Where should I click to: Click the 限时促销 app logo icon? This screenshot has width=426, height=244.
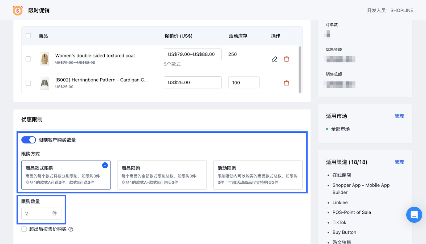tap(18, 10)
